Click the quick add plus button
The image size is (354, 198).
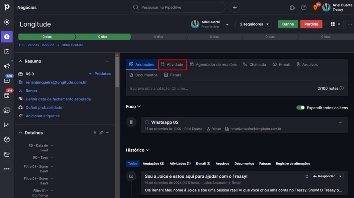coord(235,7)
